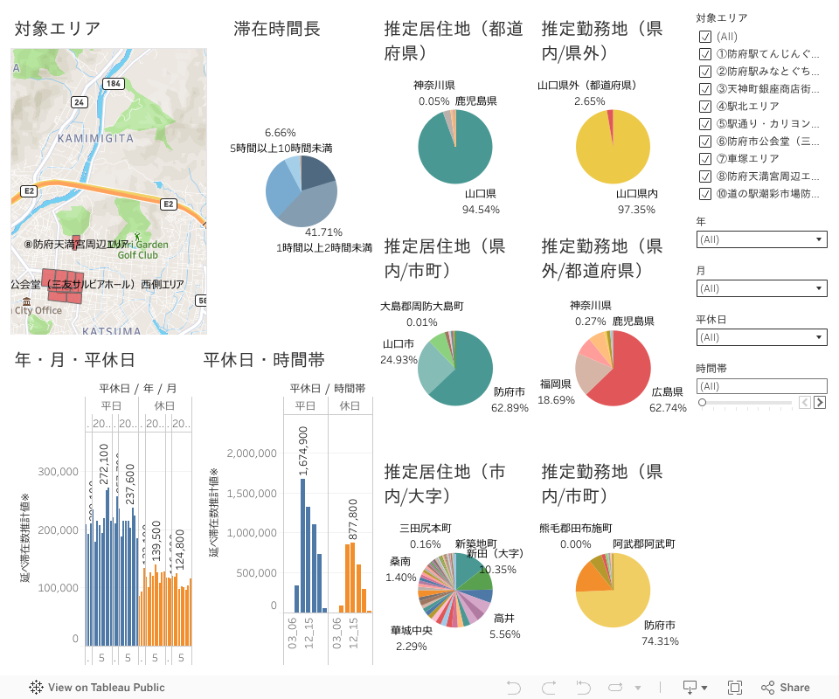The height and width of the screenshot is (699, 839).
Task: Click 平日 header in 時間帯 chart
Action: (x=306, y=406)
